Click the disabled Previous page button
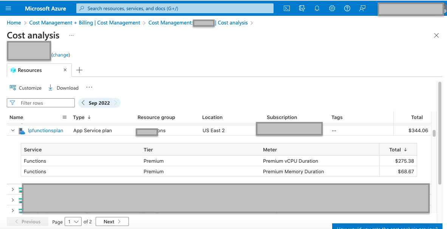This screenshot has height=229, width=447. coord(27,221)
